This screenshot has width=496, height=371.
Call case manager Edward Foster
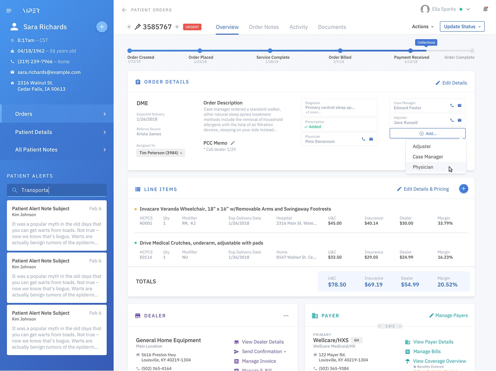[x=452, y=105]
